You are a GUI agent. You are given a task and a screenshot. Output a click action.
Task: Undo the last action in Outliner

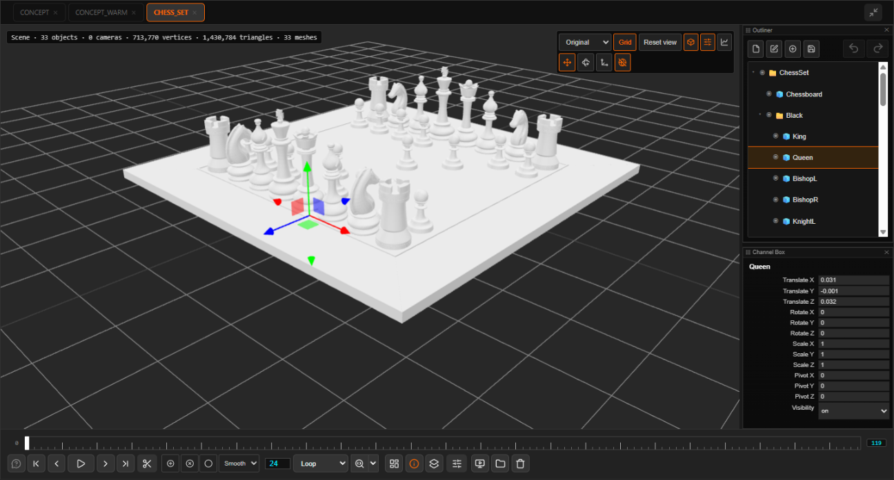(853, 48)
